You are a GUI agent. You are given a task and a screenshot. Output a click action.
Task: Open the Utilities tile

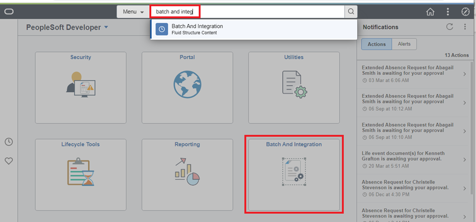[294, 88]
